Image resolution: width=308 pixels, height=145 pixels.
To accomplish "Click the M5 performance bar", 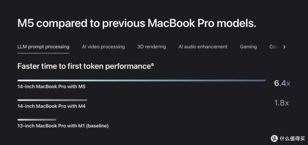I will [141, 80].
